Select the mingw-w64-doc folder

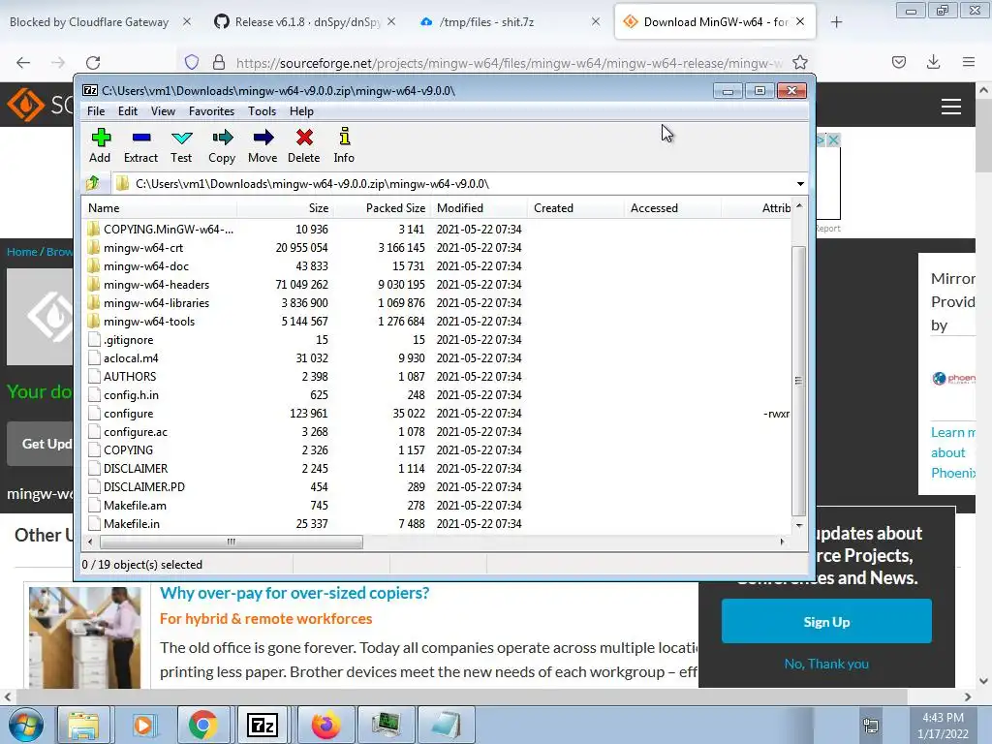(146, 266)
